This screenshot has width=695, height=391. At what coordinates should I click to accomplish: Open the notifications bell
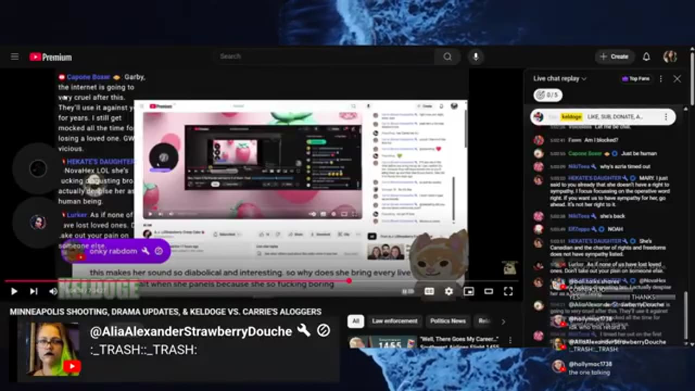click(x=647, y=56)
